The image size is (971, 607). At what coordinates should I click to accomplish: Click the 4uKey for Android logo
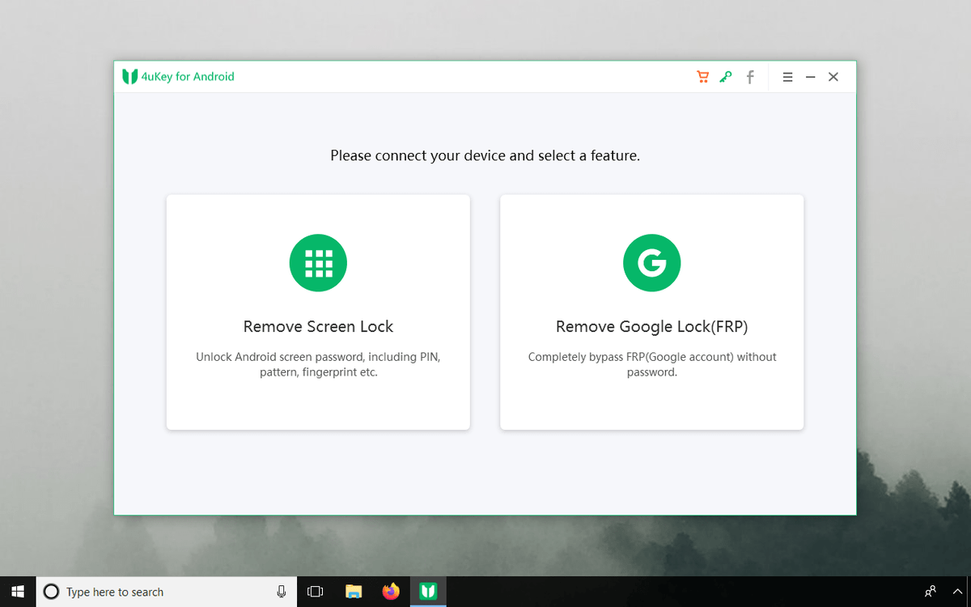point(178,75)
